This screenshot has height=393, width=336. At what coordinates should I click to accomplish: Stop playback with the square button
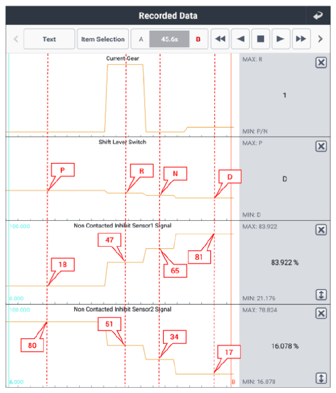260,39
